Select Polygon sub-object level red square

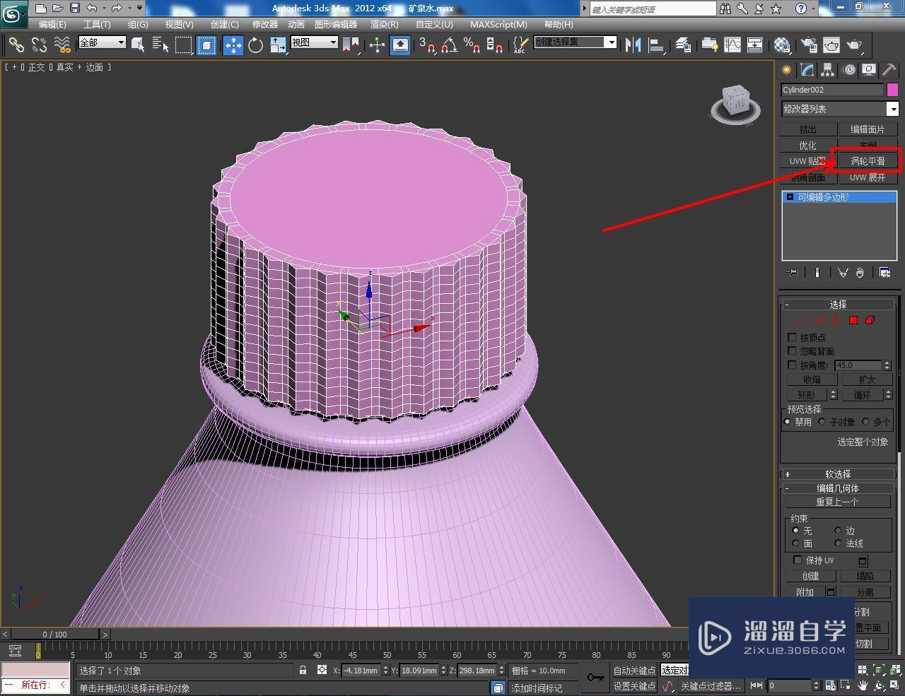tap(853, 321)
